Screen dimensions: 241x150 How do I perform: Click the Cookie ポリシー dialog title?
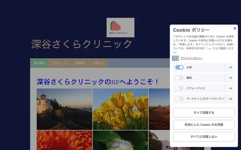click(x=191, y=30)
